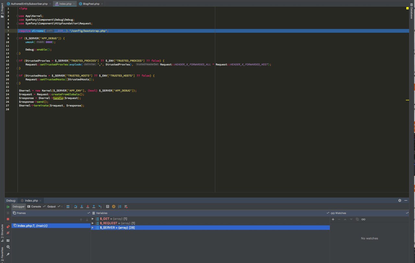Close index.php debug session tab

coord(41,200)
